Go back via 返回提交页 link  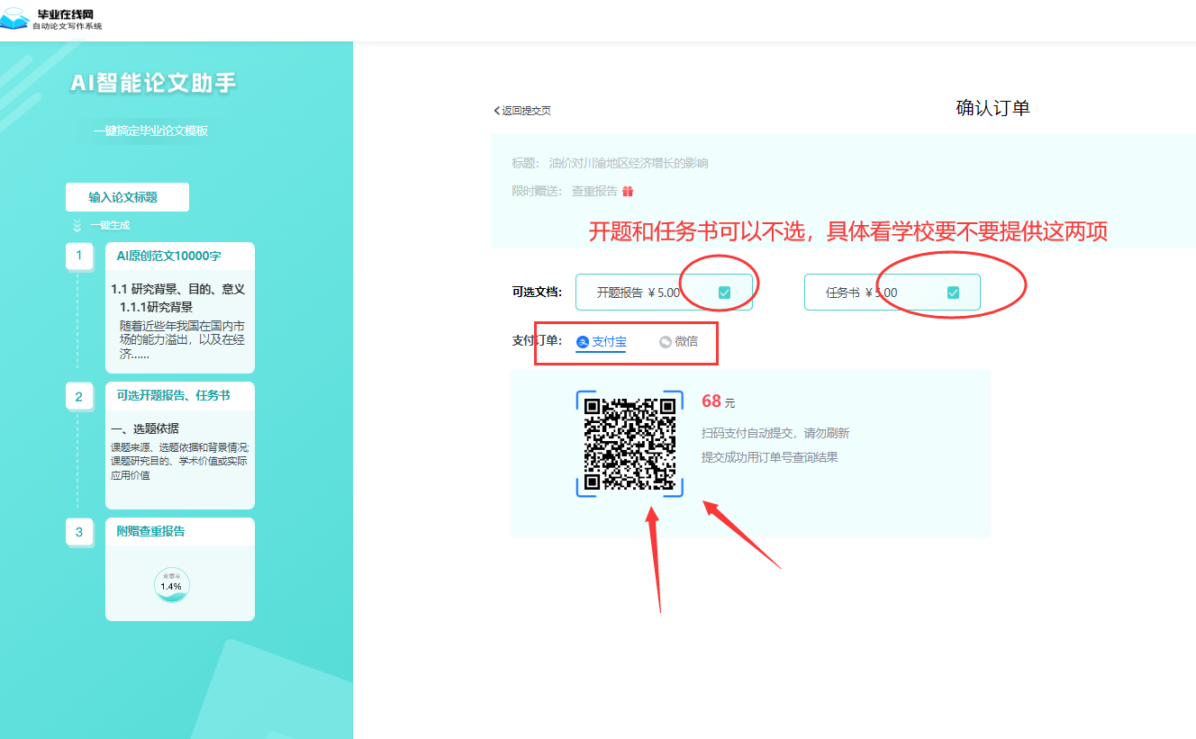(522, 111)
